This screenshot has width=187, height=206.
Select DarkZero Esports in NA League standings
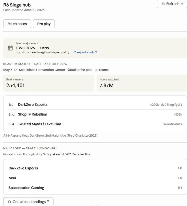point(95,168)
